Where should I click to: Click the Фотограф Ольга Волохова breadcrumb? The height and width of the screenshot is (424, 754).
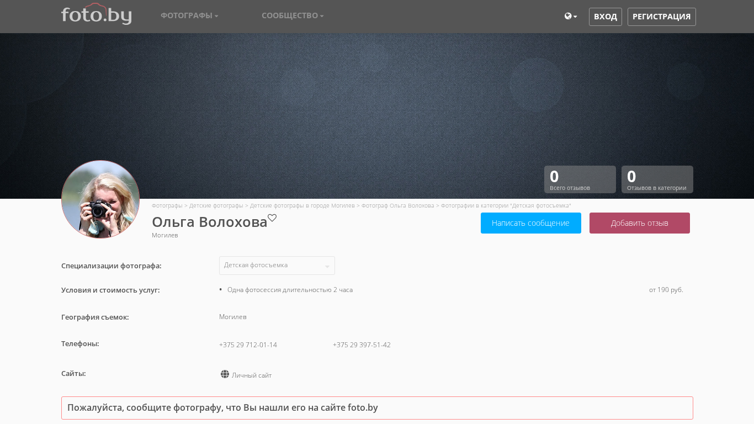(397, 206)
